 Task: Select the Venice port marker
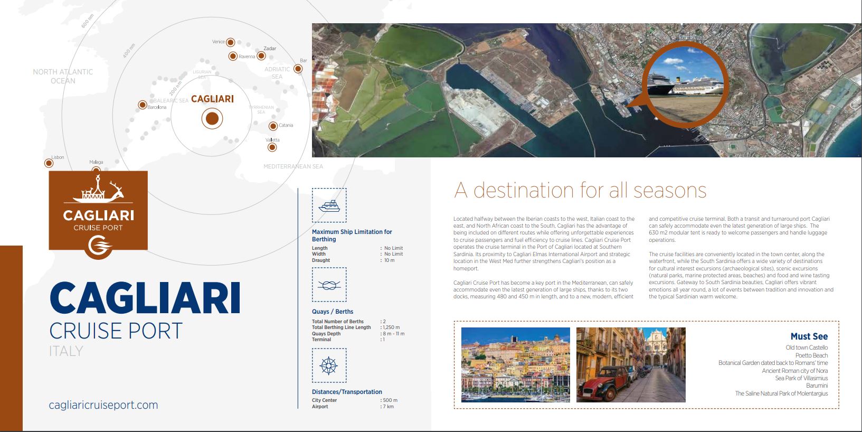pyautogui.click(x=230, y=42)
